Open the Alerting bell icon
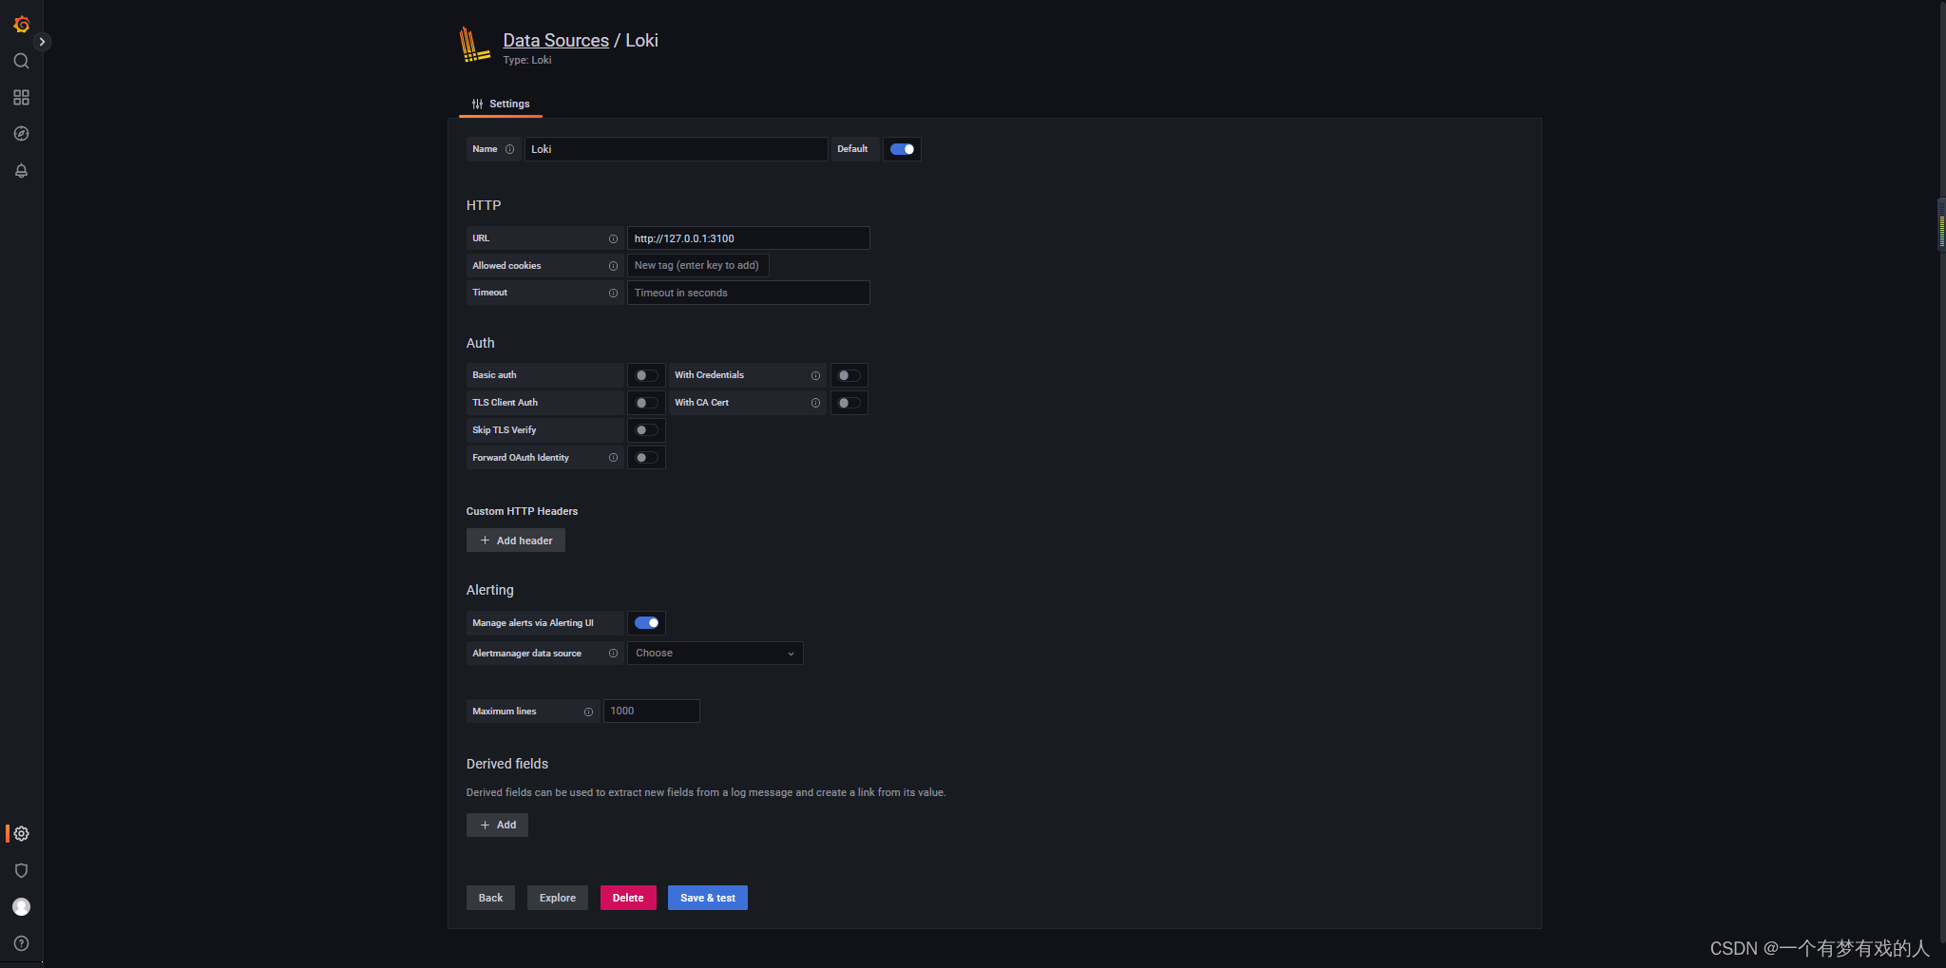 click(x=21, y=171)
